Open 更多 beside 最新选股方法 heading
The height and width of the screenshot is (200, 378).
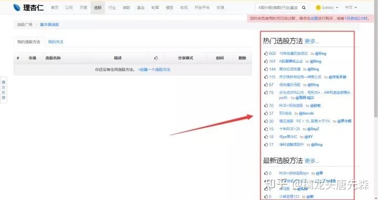coord(312,161)
